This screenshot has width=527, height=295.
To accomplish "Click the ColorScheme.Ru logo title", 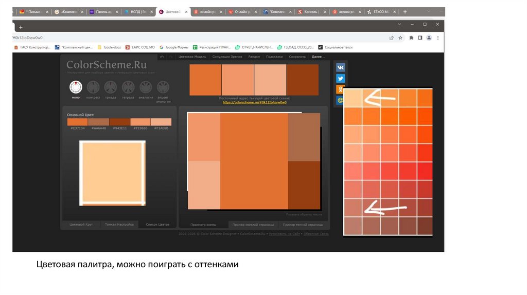I will pyautogui.click(x=107, y=64).
